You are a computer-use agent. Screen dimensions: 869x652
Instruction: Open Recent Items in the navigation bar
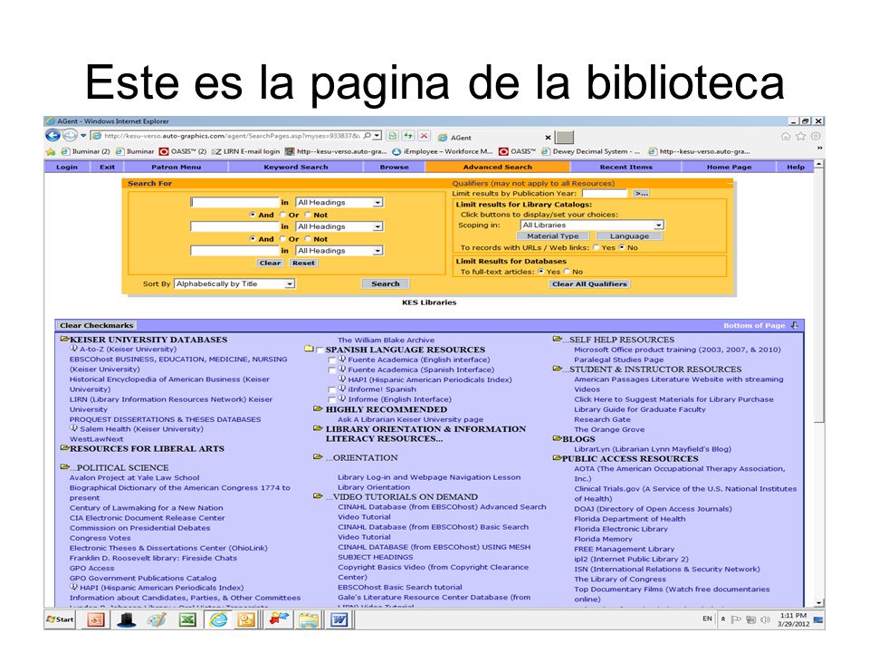point(625,167)
